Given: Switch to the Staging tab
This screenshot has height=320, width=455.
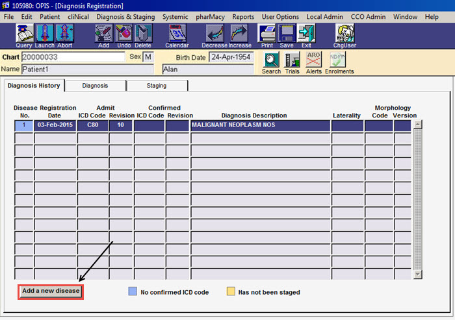Looking at the screenshot, I should (x=157, y=86).
